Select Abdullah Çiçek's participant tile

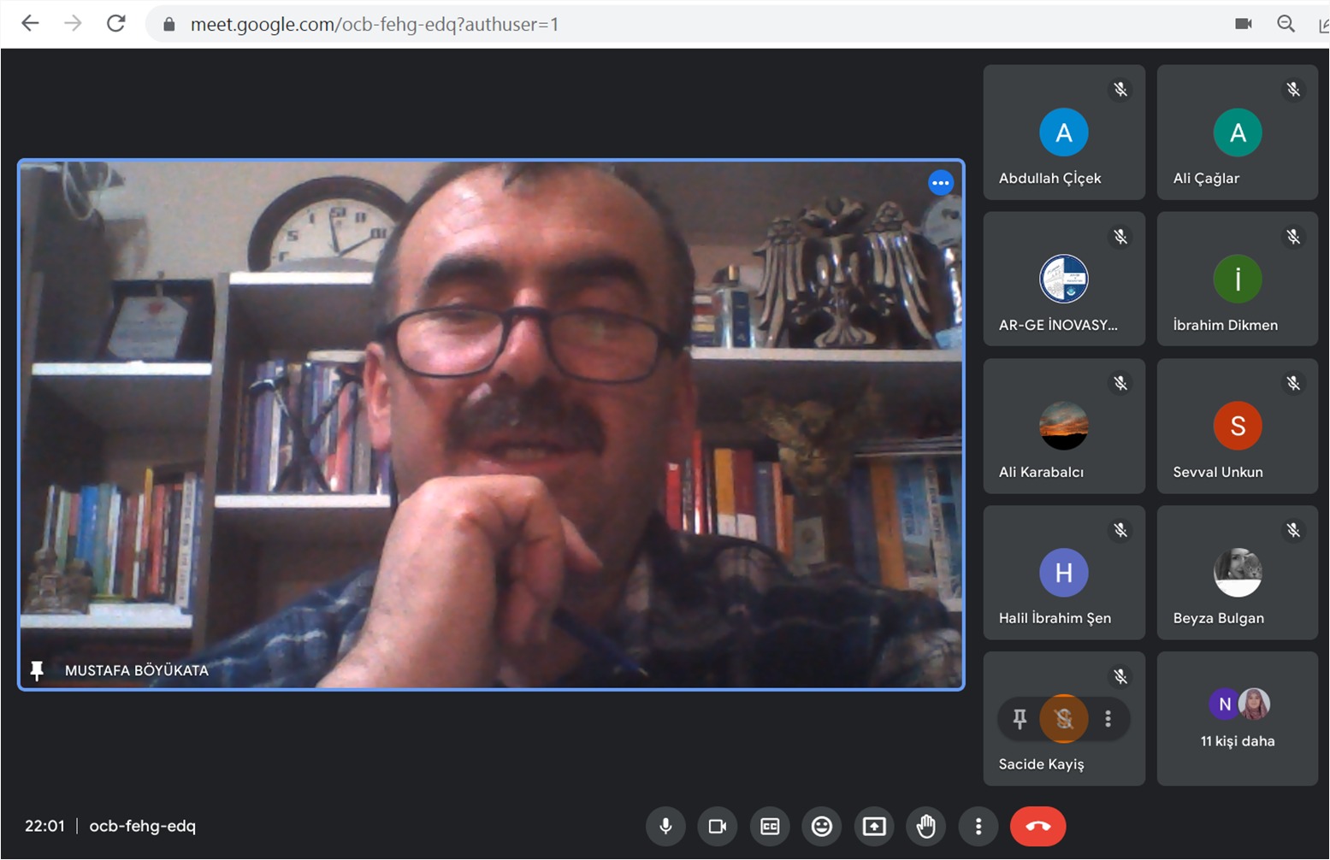point(1063,133)
